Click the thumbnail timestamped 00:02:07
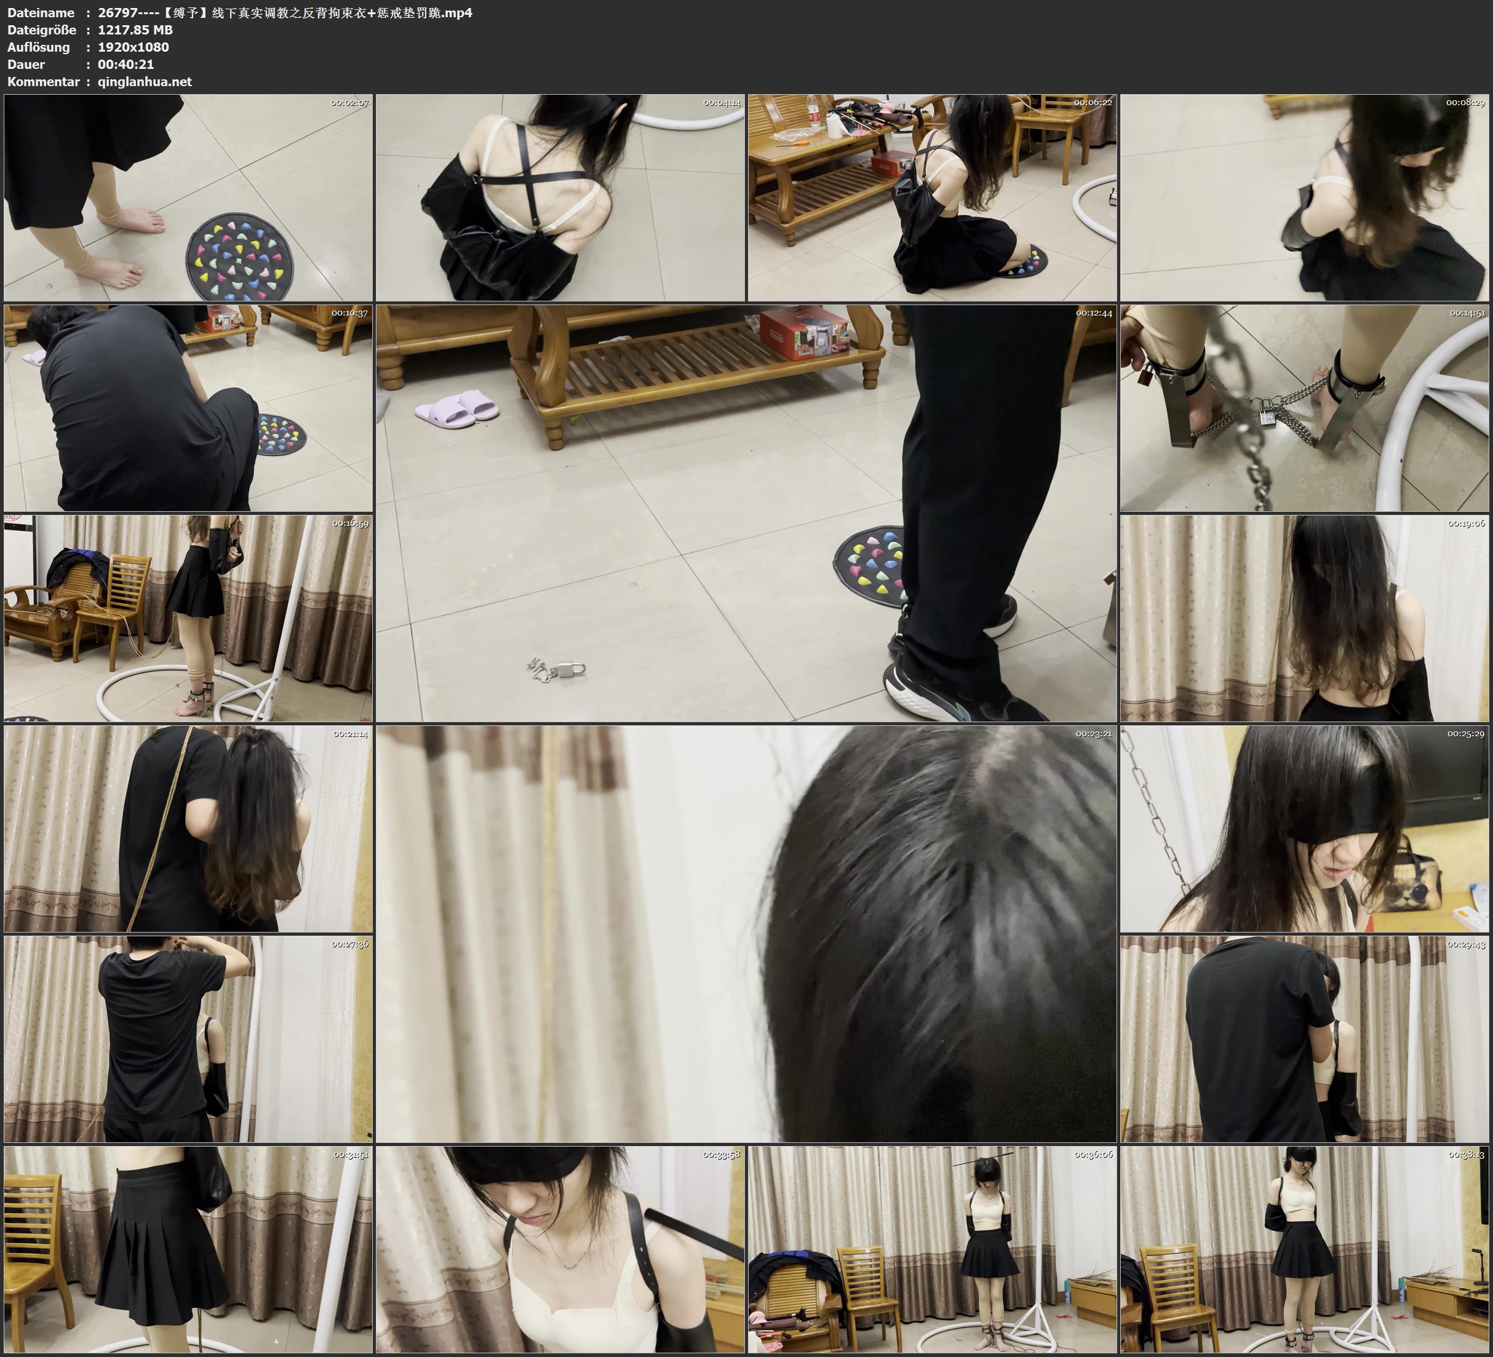1493x1357 pixels. coord(188,198)
